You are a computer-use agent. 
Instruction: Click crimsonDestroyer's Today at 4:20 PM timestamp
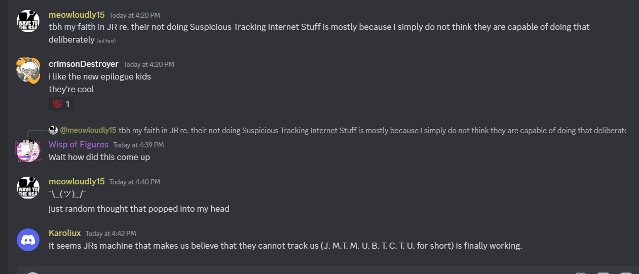pyautogui.click(x=148, y=64)
